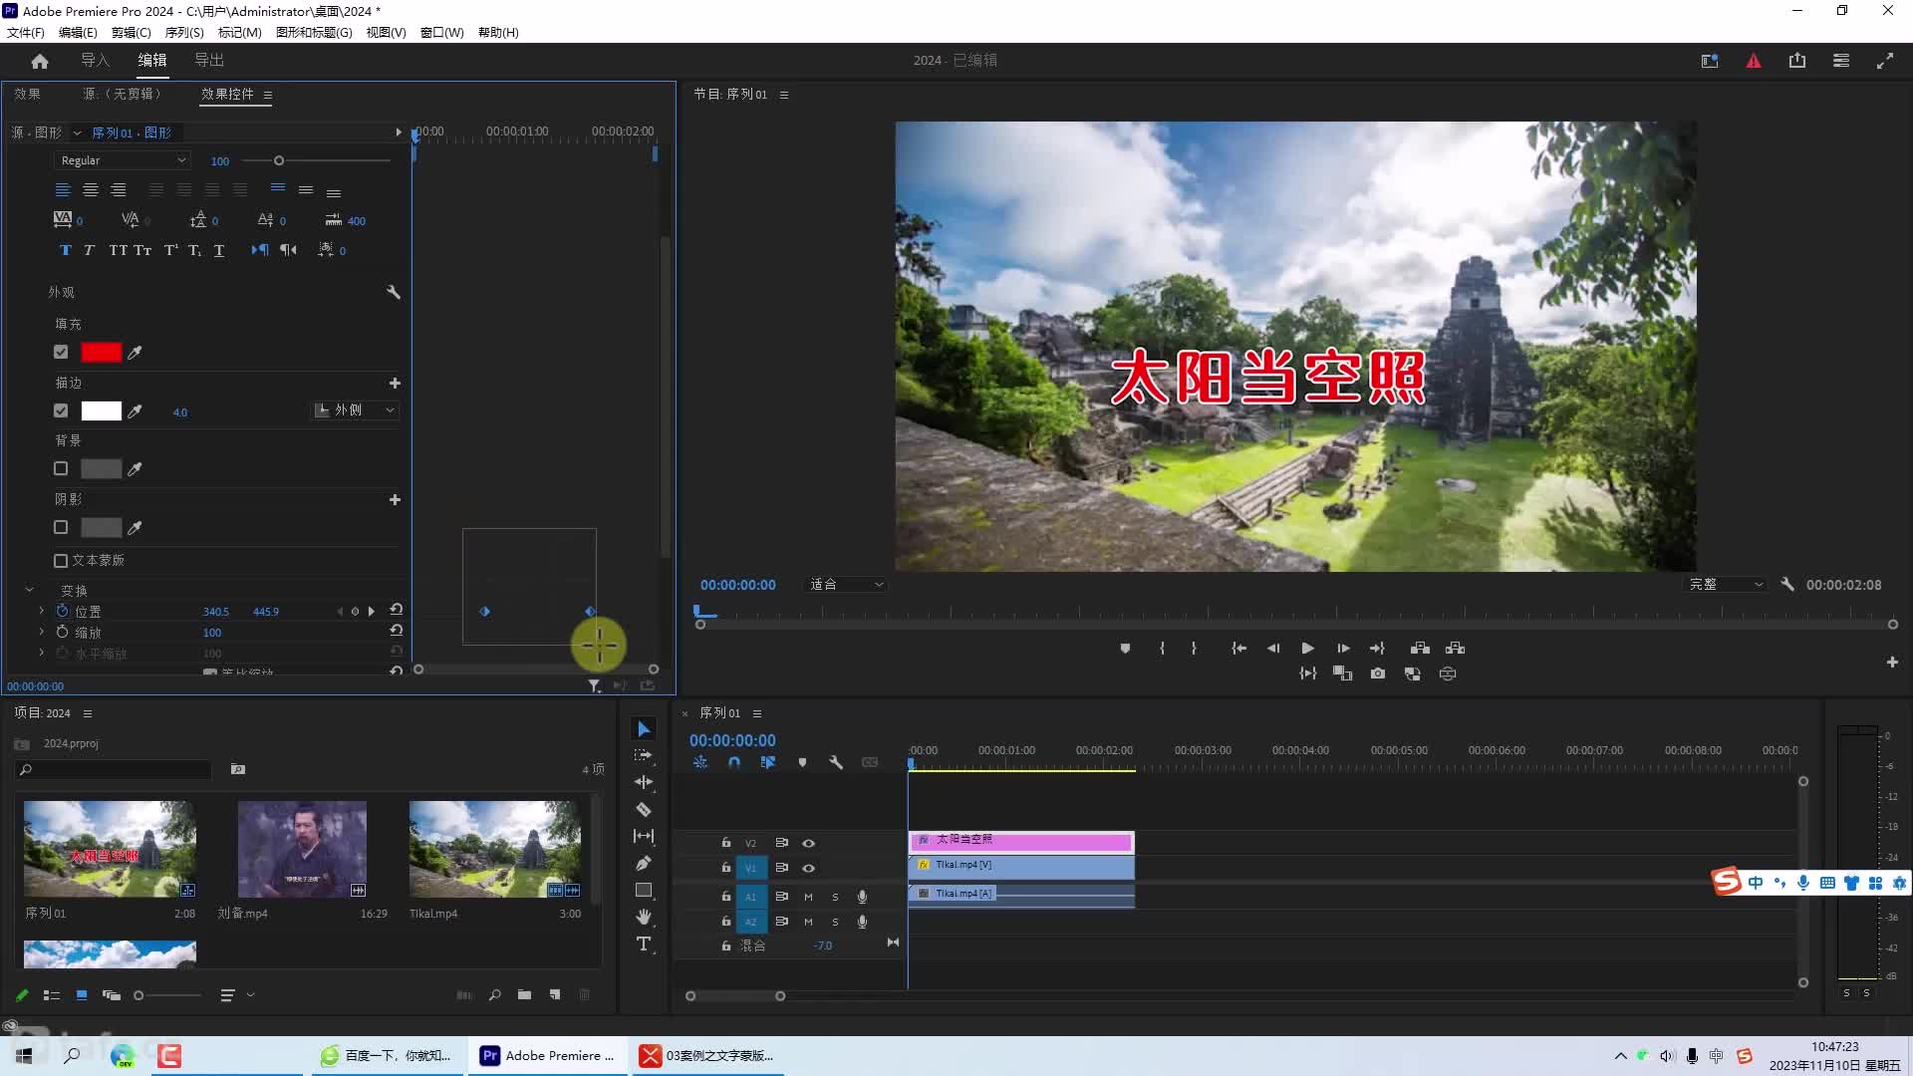Screen dimensions: 1913x1076
Task: Open the Sequence menu
Action: tap(184, 32)
